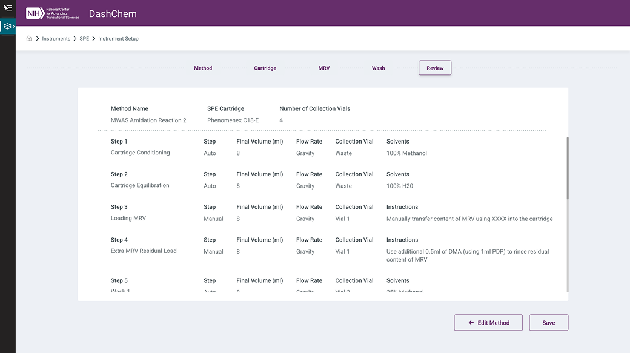Go to the SPE breadcrumb link

click(x=84, y=39)
